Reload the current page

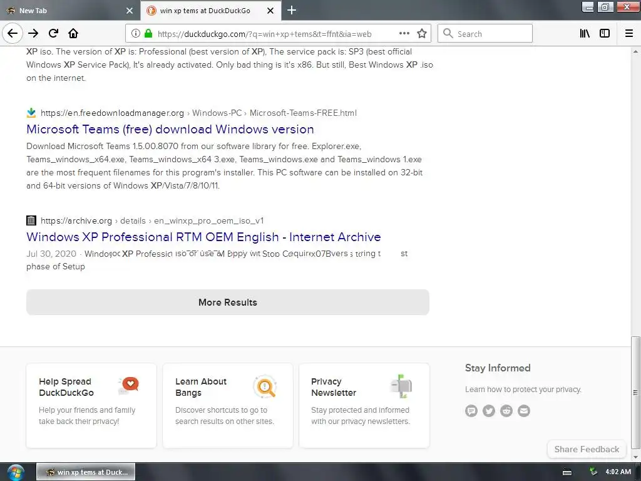(x=53, y=34)
